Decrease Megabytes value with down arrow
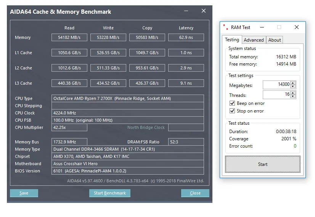This screenshot has width=315, height=217. pos(293,87)
